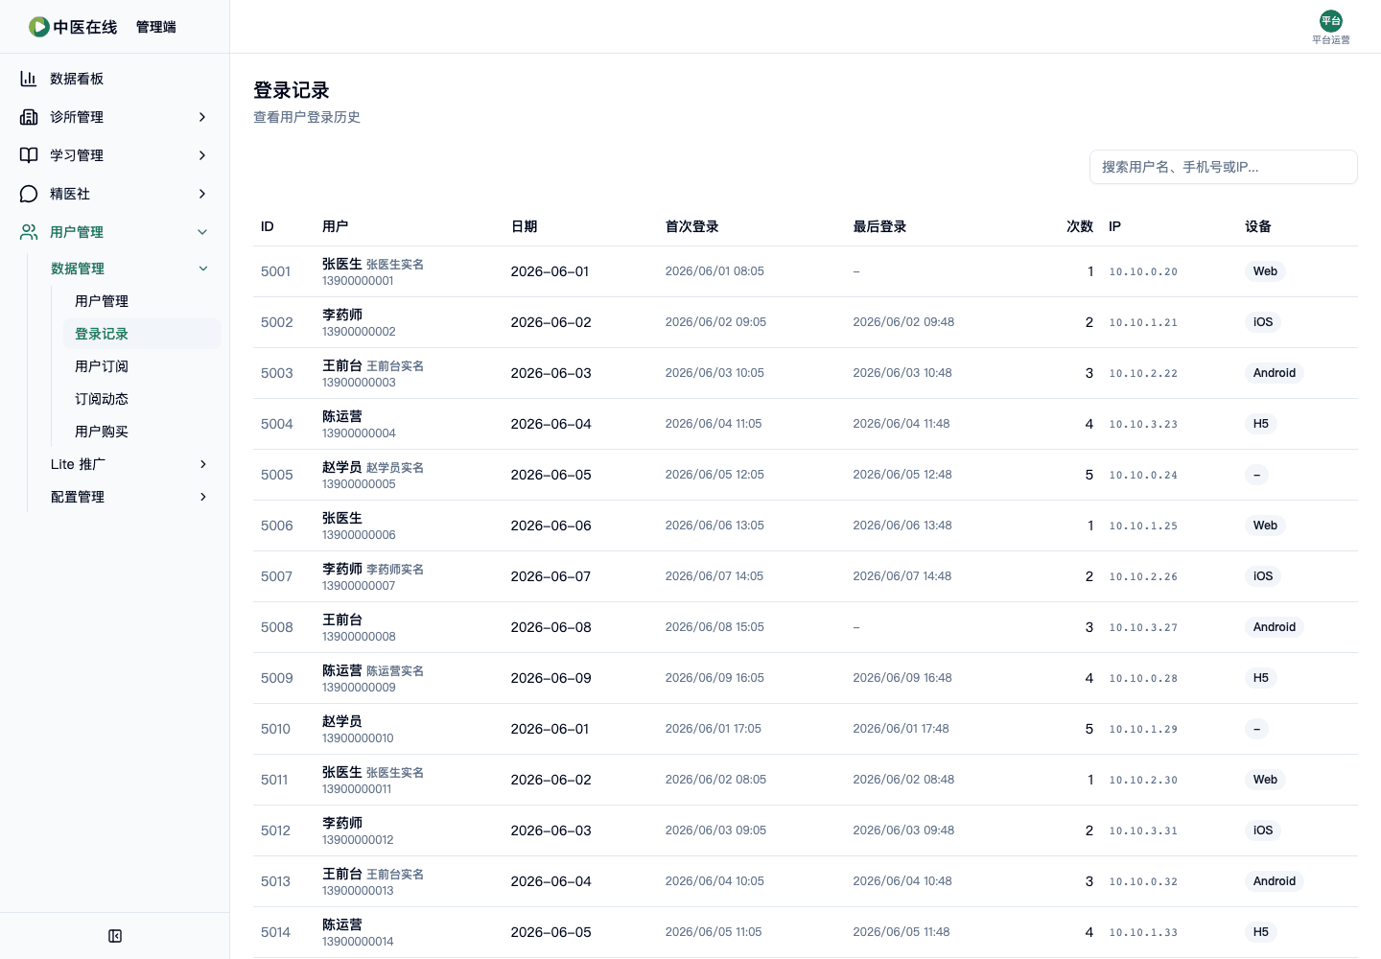Image resolution: width=1381 pixels, height=959 pixels.
Task: Click H5 badge in row 5014
Action: click(x=1261, y=932)
